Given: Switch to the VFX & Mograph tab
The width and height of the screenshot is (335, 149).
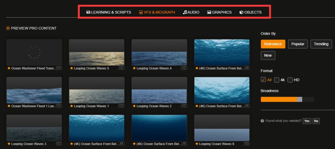Looking at the screenshot, I should [157, 12].
